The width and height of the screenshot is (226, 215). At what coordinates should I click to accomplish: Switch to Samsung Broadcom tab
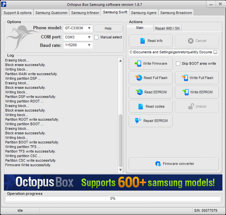pos(176,13)
